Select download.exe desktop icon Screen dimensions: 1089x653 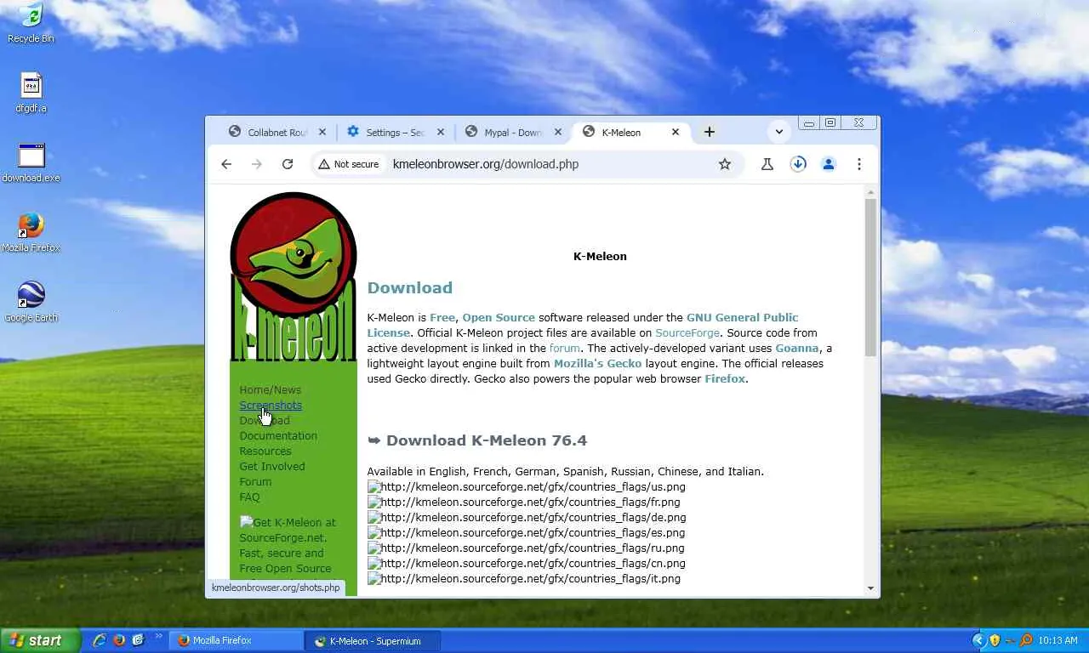(x=31, y=162)
